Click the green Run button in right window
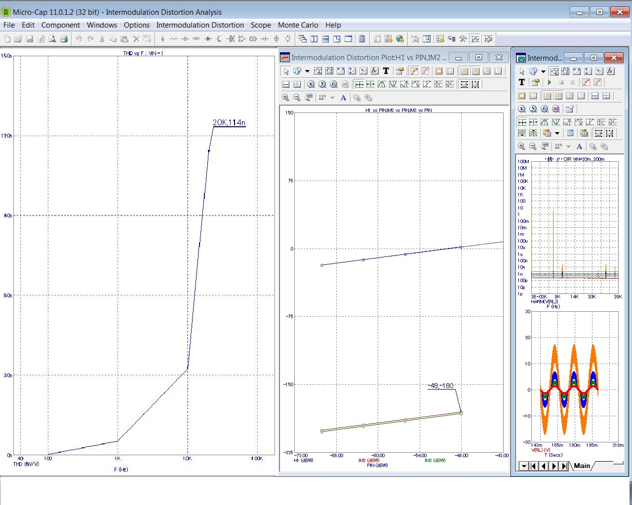Image resolution: width=632 pixels, height=505 pixels. click(x=550, y=82)
